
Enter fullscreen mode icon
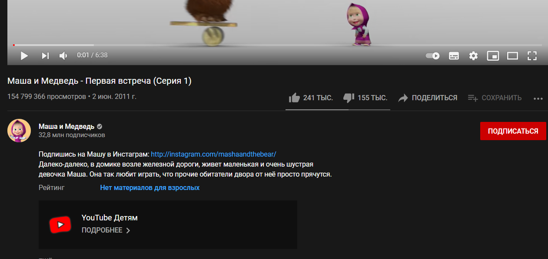click(532, 56)
